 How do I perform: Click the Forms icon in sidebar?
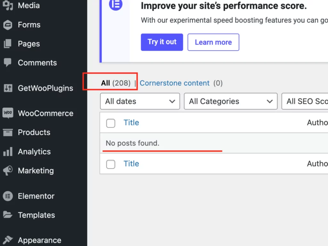pos(8,25)
